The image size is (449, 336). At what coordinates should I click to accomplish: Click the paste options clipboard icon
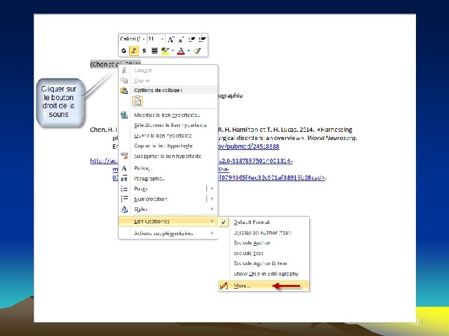click(124, 91)
